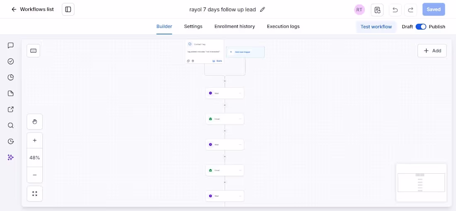
Task: Toggle the sidebar panel icon
Action: click(x=68, y=9)
